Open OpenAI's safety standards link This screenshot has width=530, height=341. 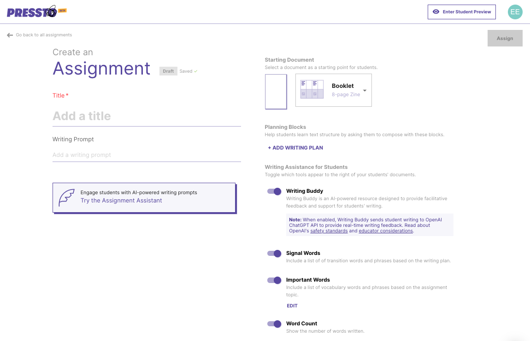click(329, 231)
